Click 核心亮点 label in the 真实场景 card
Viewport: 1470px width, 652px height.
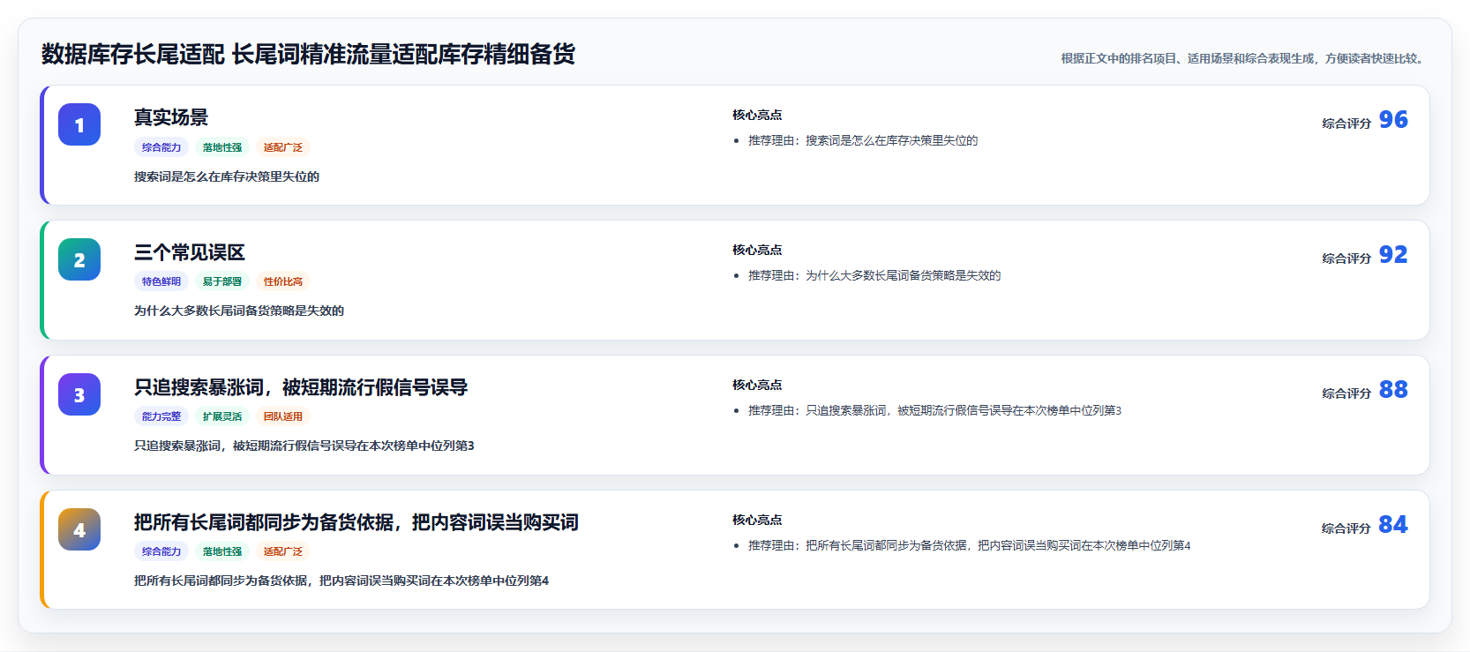click(x=757, y=115)
